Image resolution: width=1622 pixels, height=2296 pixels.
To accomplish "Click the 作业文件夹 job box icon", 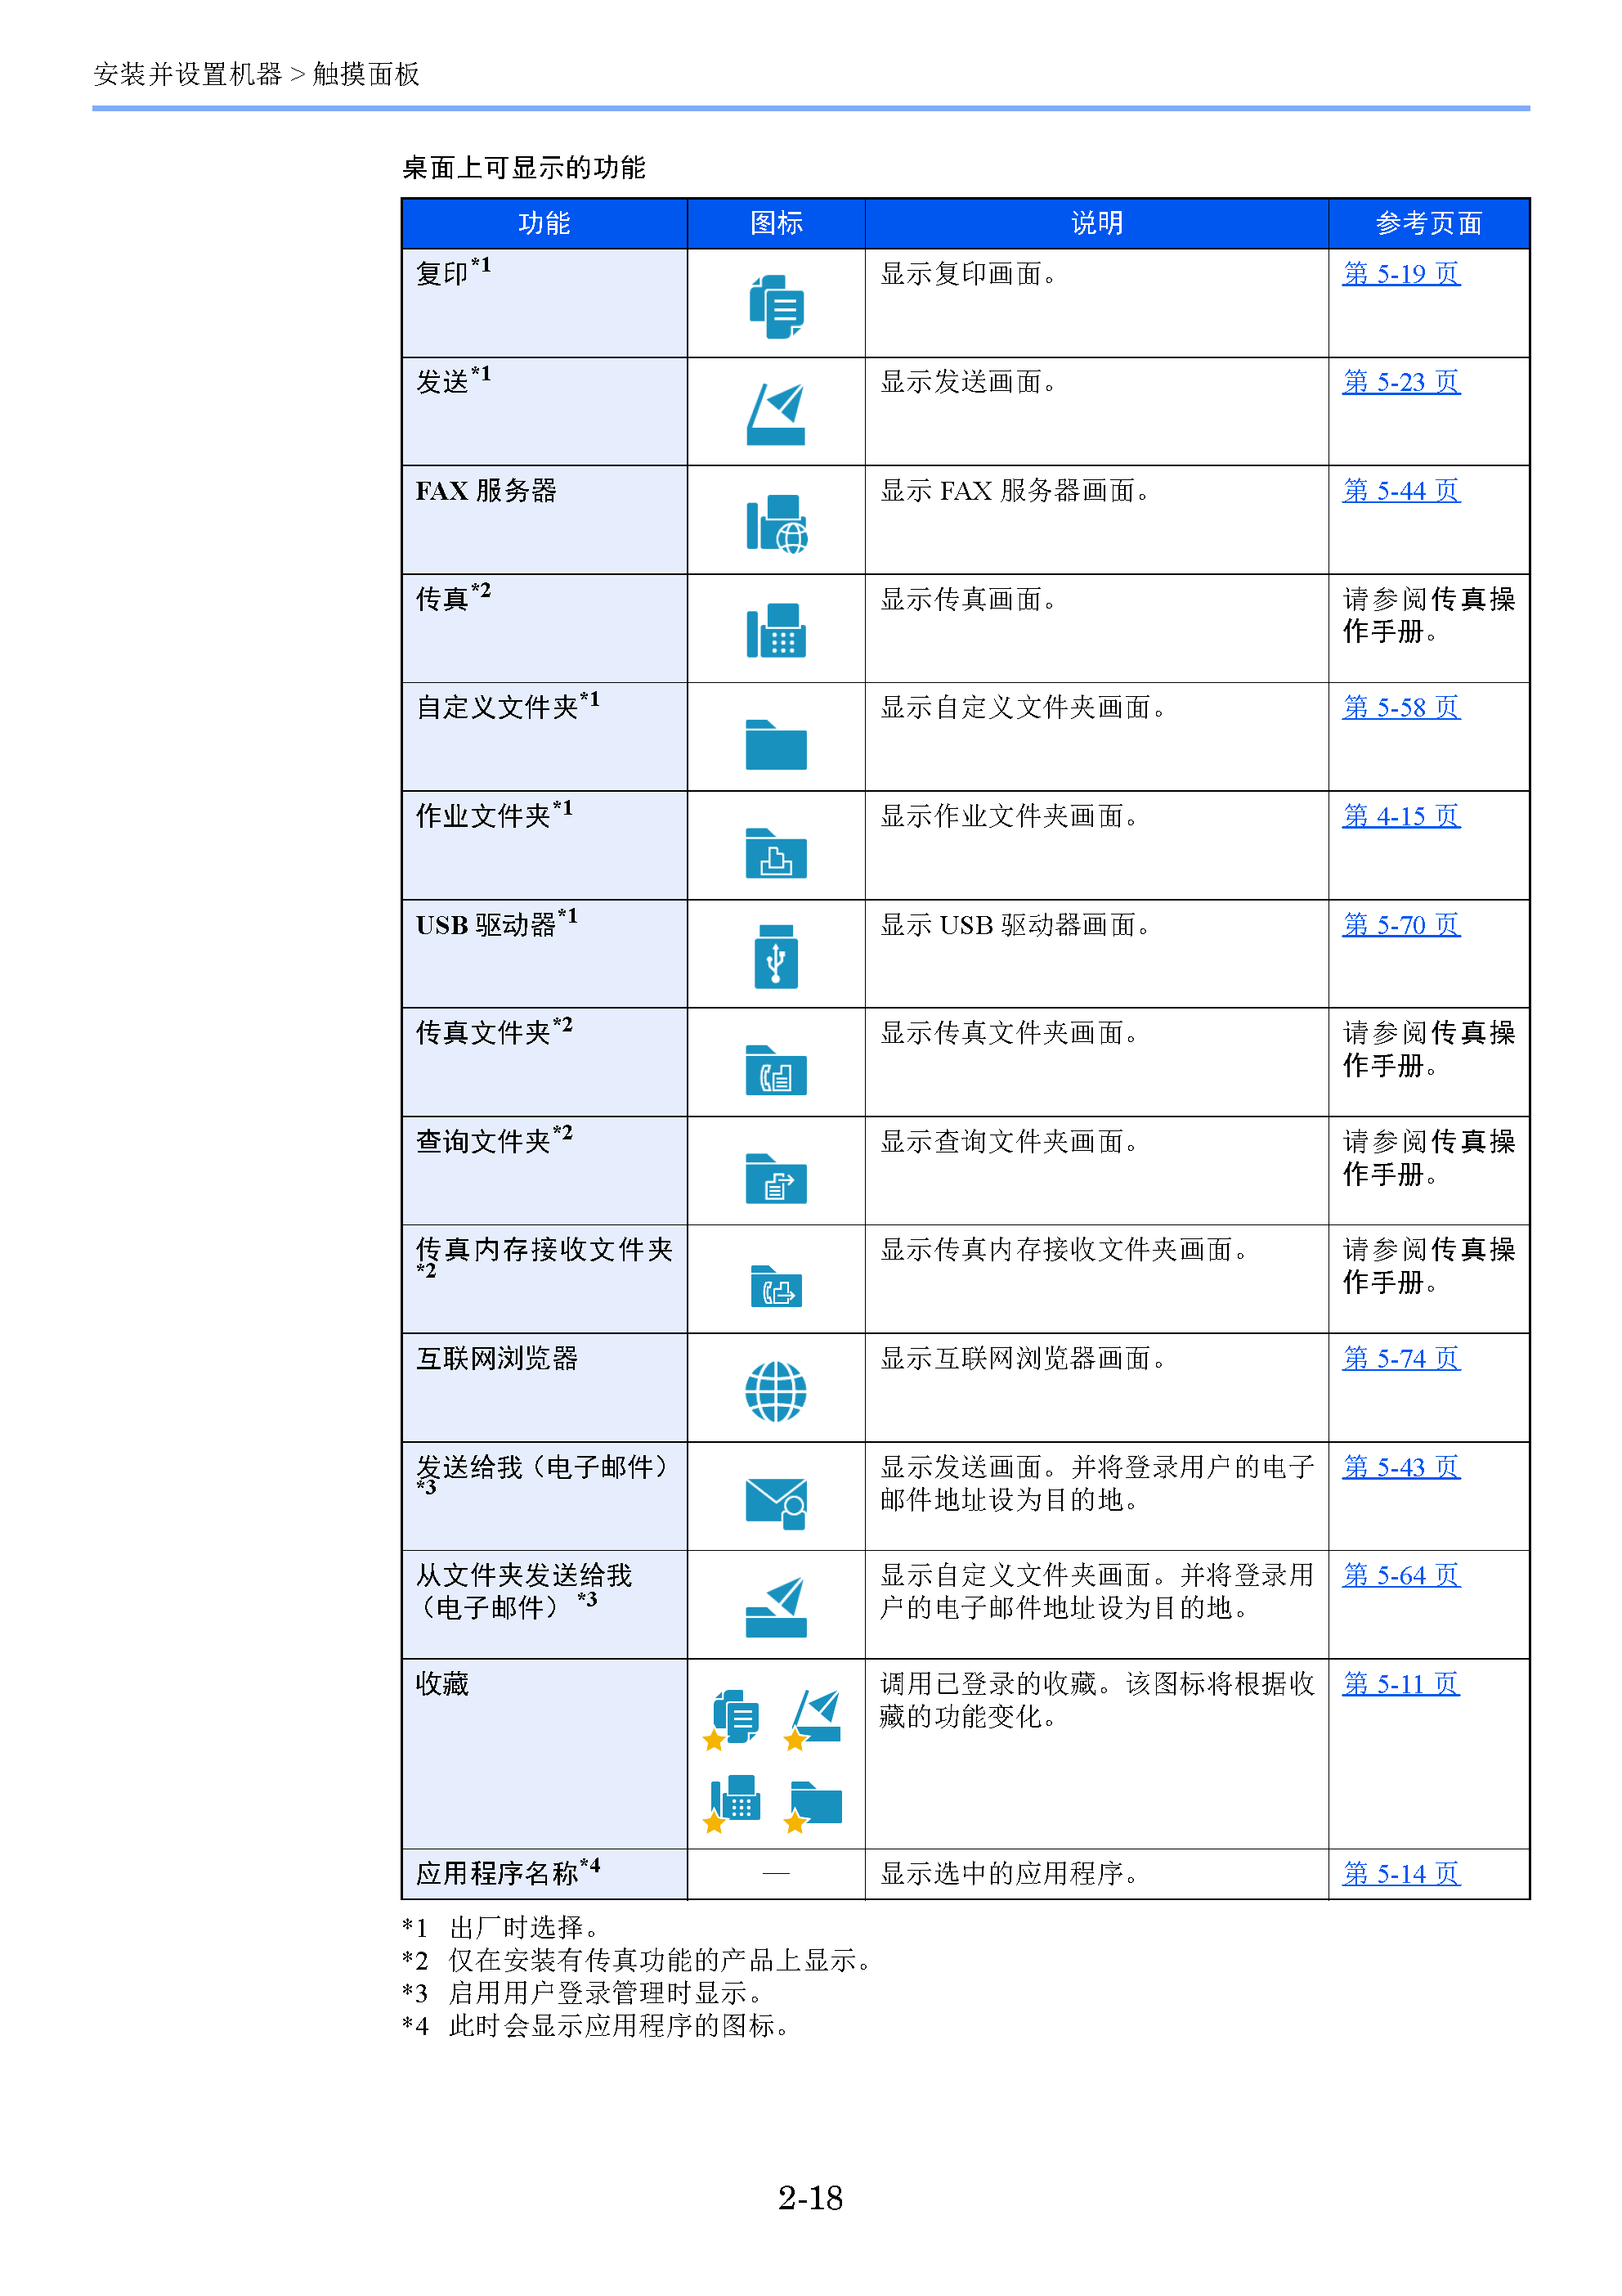I will 777,853.
